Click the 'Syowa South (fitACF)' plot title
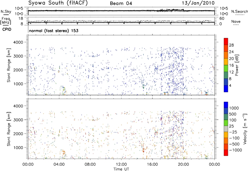 coord(58,3)
